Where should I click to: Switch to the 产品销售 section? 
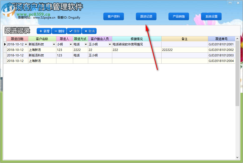tap(179, 16)
